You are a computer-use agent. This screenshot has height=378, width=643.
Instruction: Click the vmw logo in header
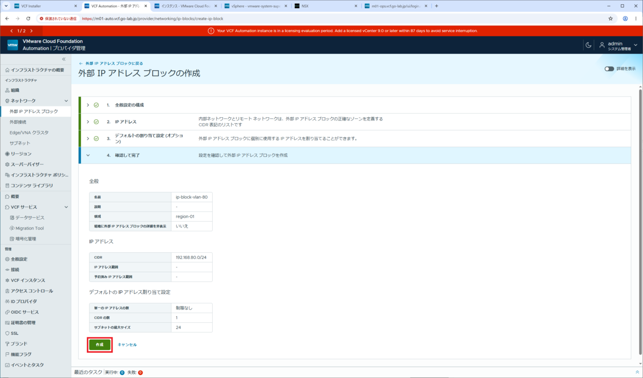tap(13, 45)
